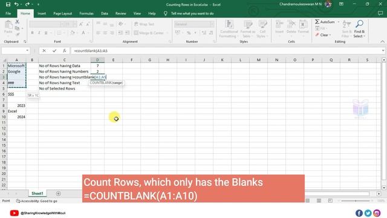387x218 pixels.
Task: Click the Percent Style icon
Action: (x=189, y=33)
